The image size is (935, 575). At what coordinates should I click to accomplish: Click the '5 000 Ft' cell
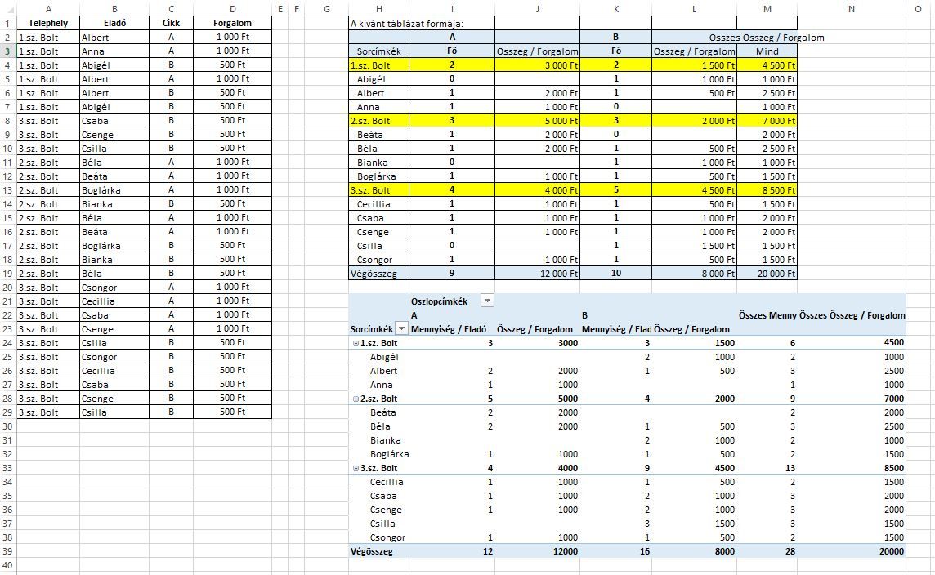pos(537,120)
